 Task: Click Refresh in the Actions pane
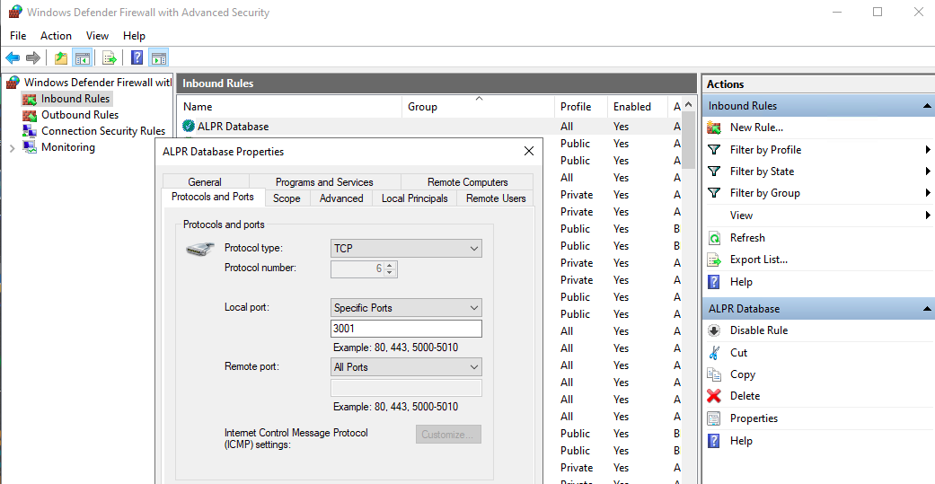747,238
